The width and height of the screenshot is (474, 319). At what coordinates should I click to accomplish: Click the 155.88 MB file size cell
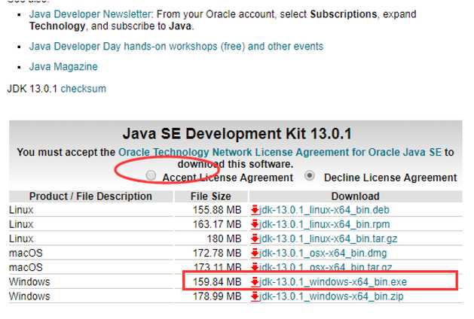(217, 210)
